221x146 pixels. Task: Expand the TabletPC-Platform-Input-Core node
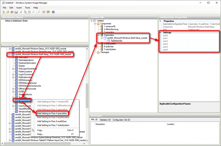(x=10, y=140)
